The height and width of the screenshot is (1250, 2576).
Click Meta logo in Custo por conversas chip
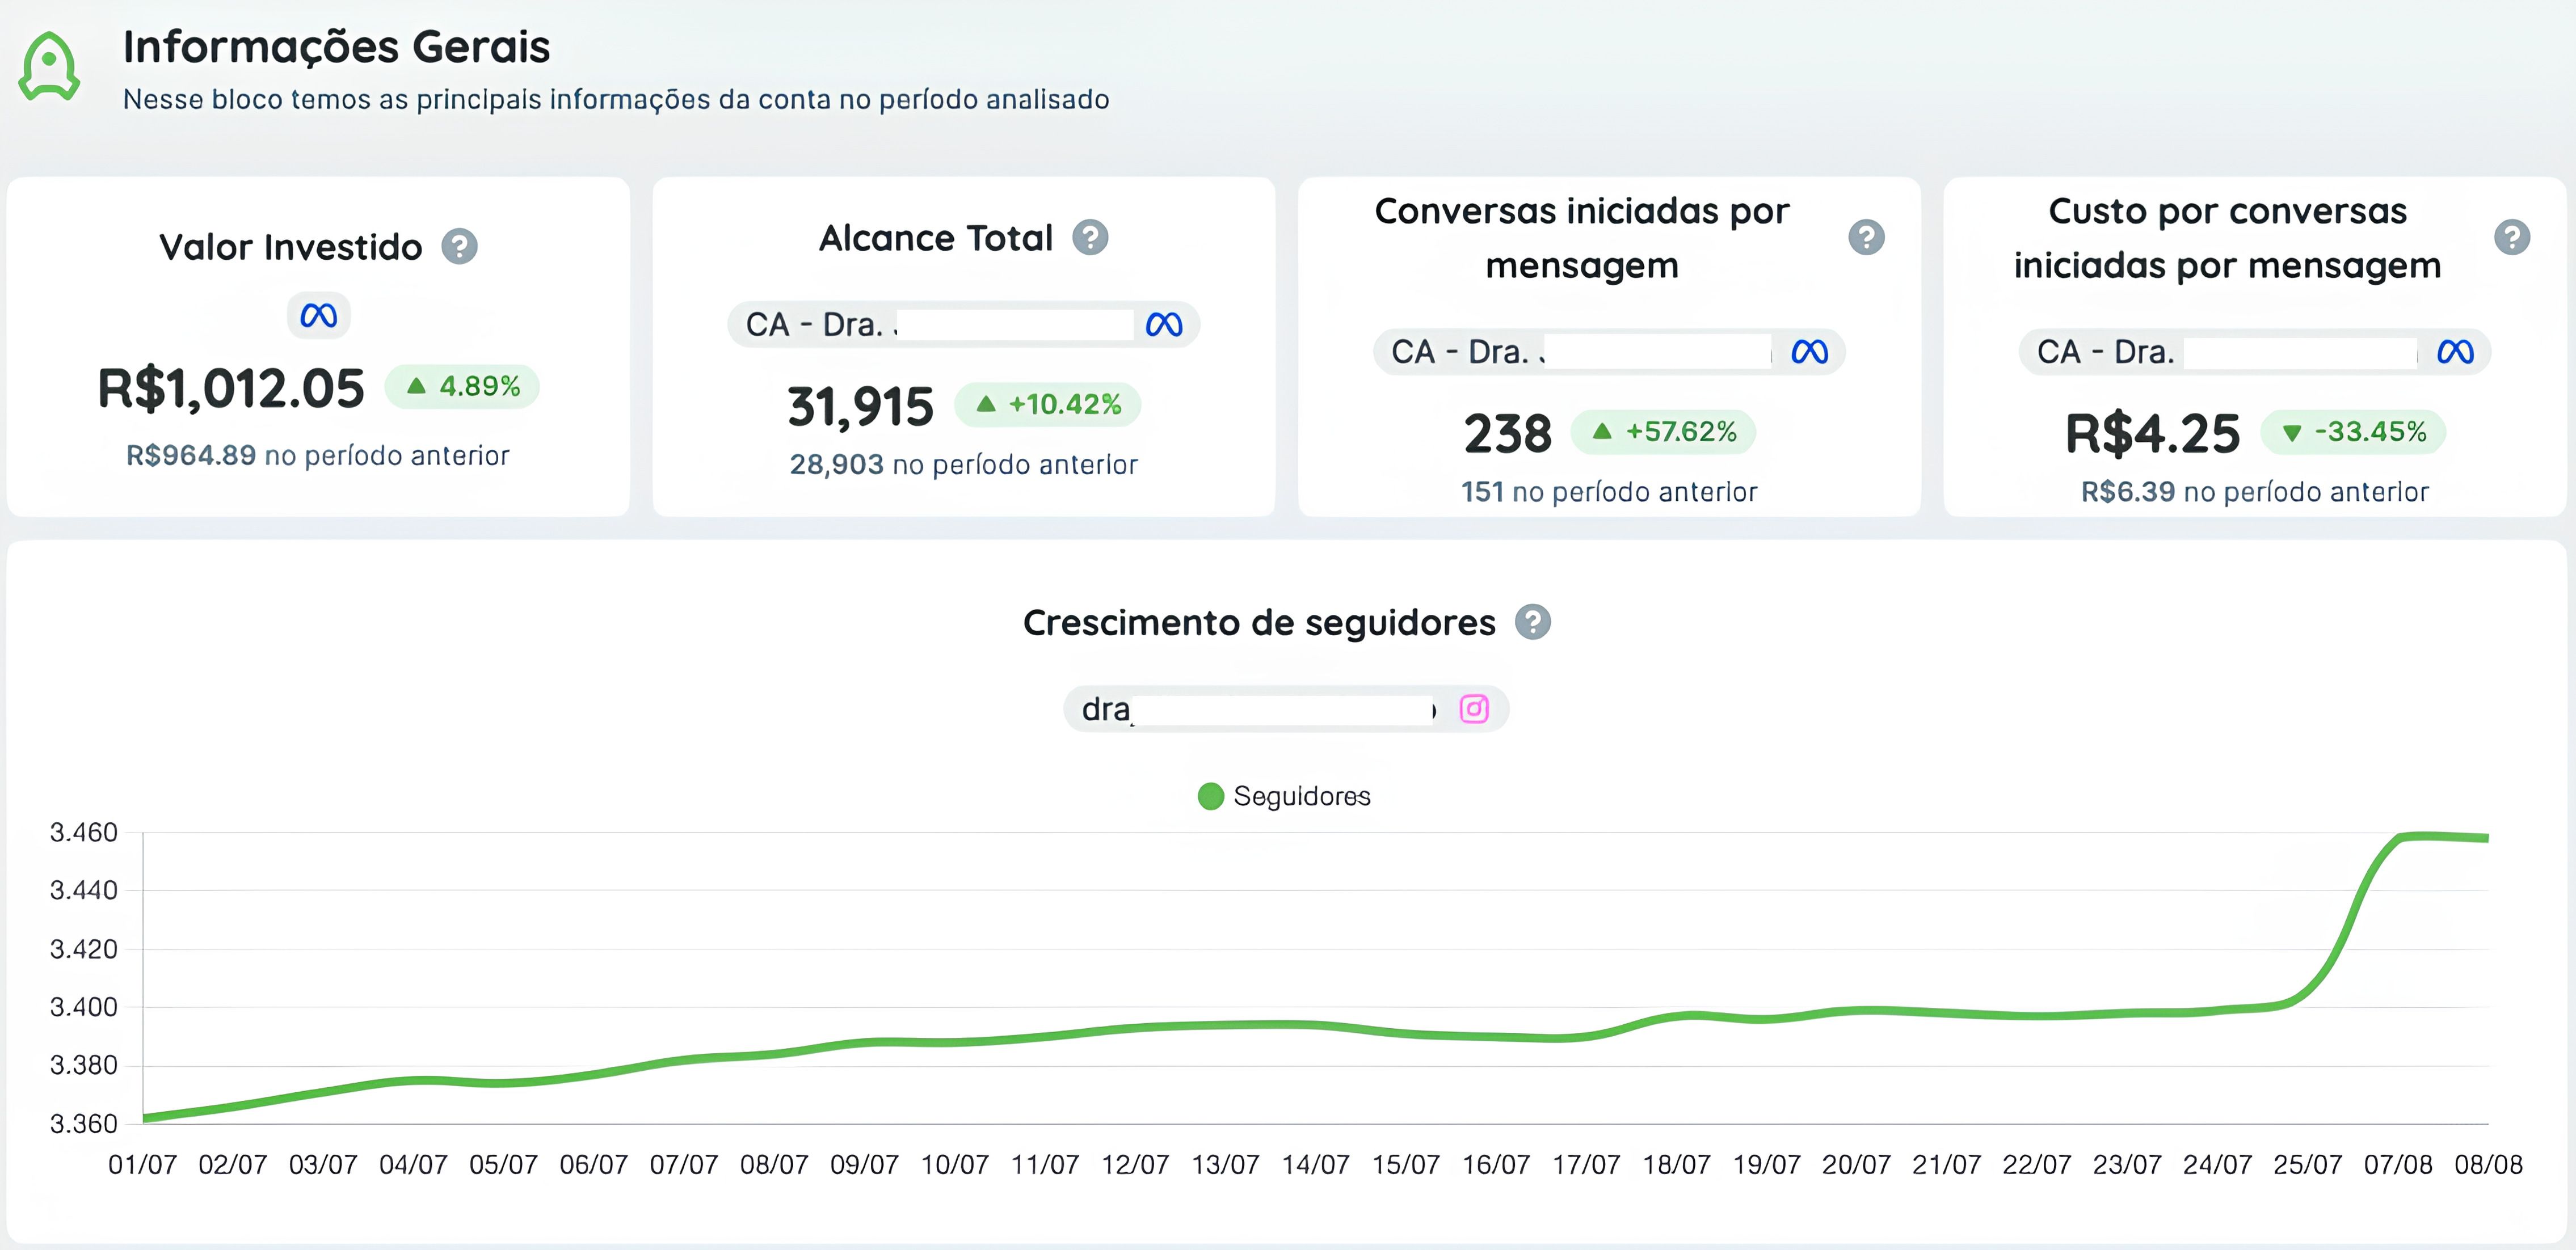tap(2455, 352)
